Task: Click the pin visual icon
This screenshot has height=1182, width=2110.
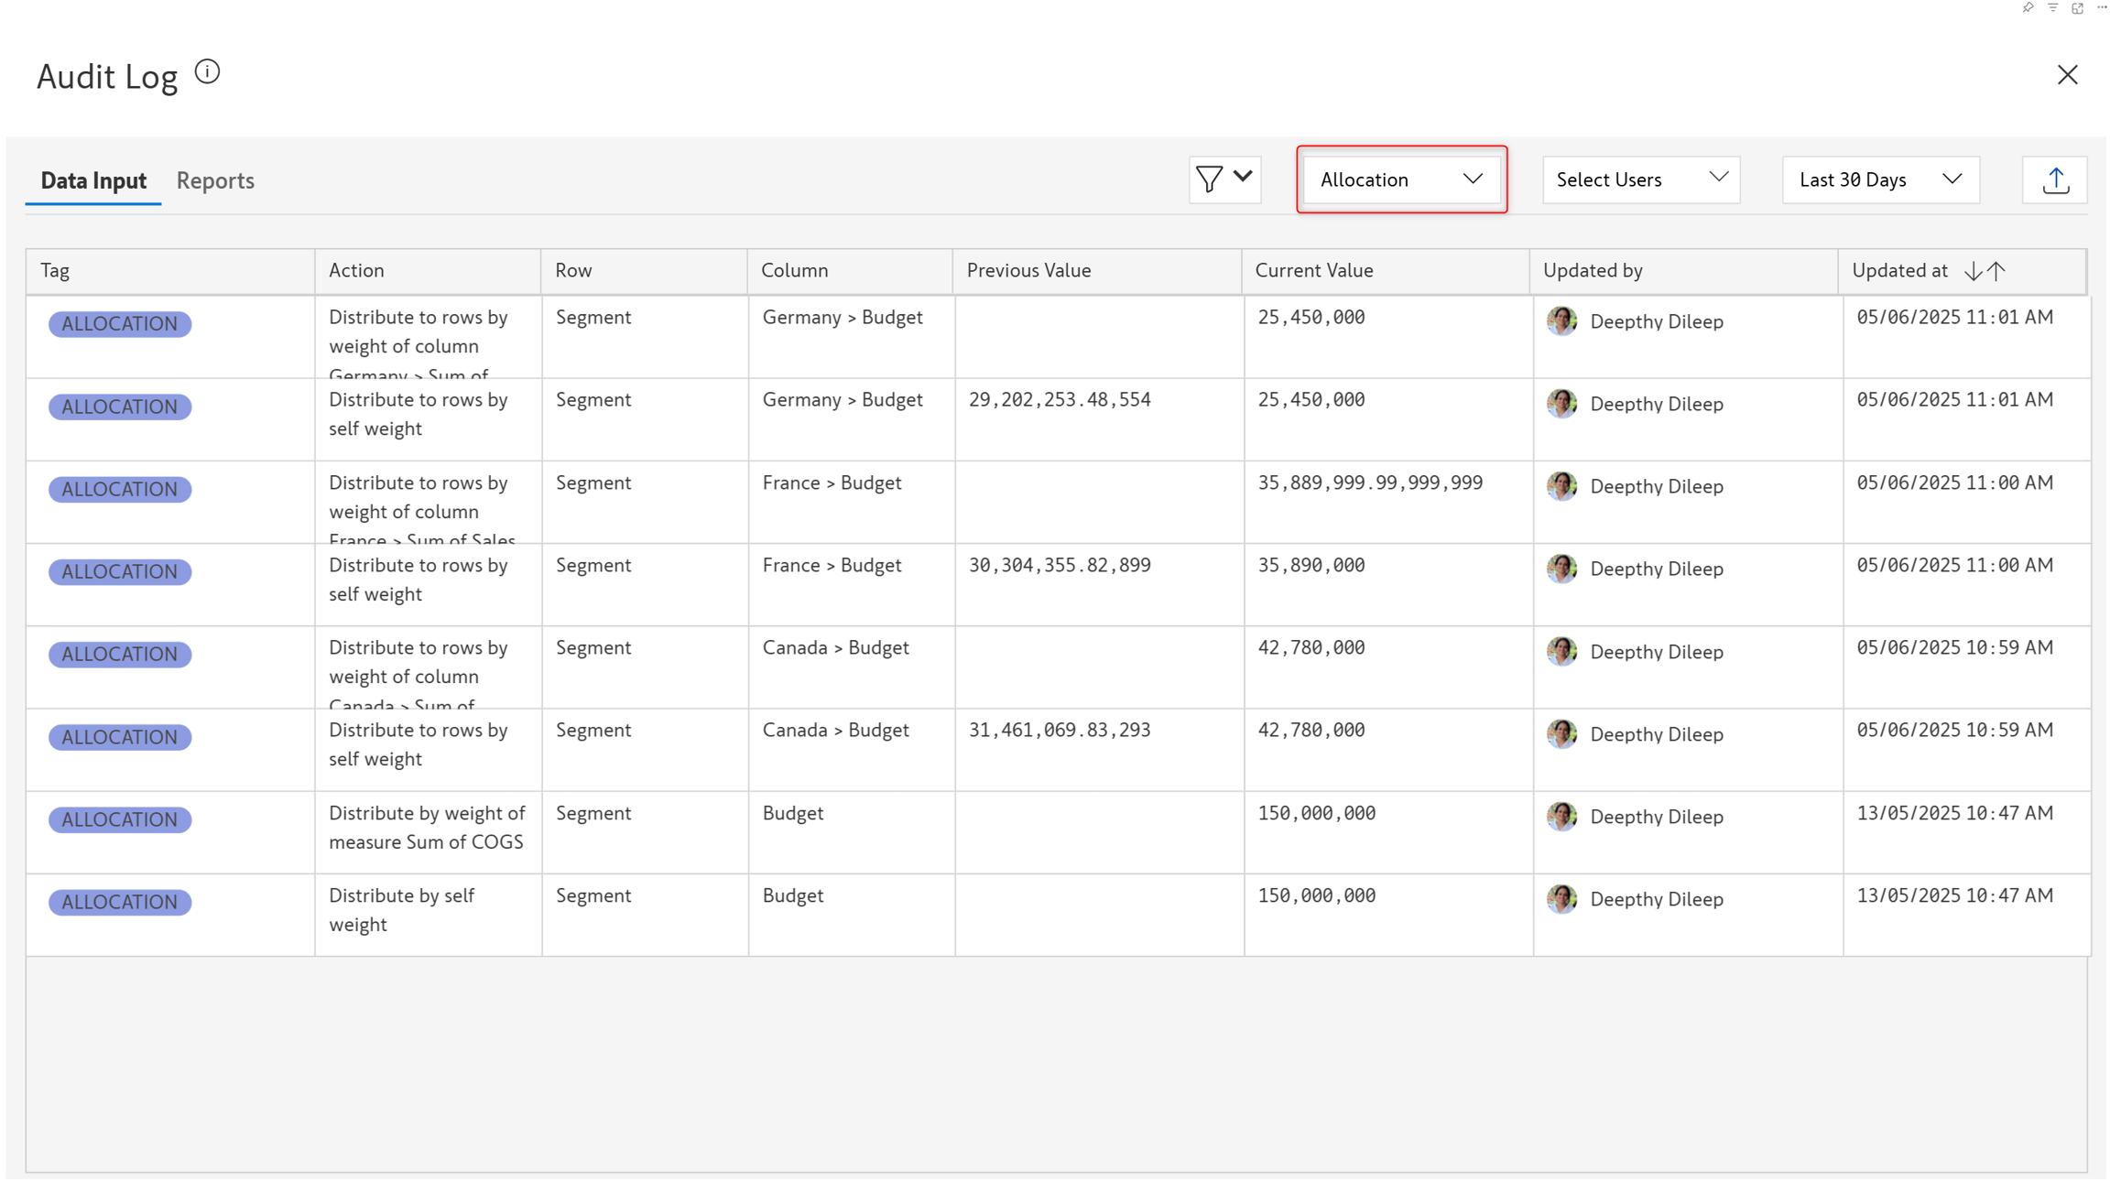Action: [2028, 7]
